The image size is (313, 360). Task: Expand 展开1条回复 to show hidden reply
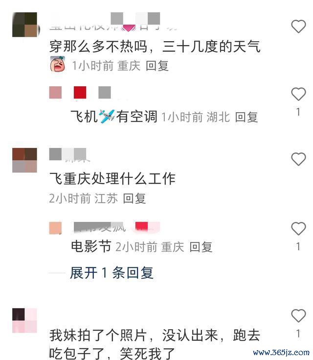click(x=112, y=273)
